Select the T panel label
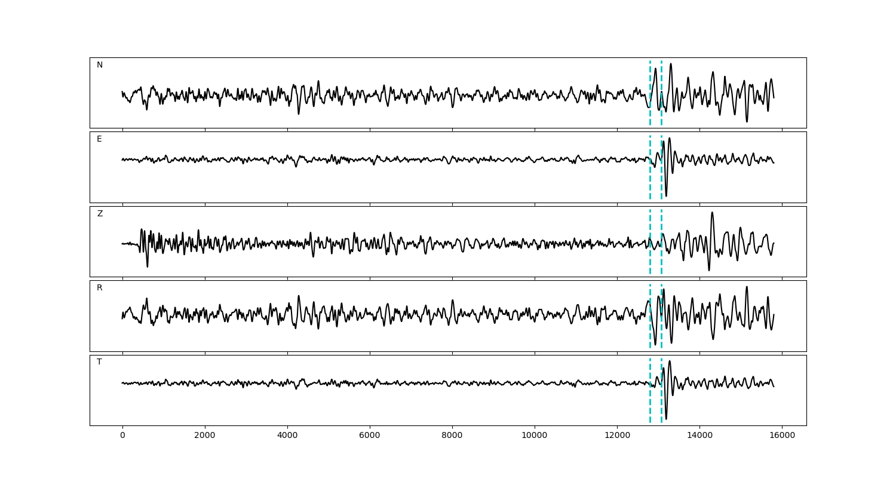The width and height of the screenshot is (896, 478). [x=99, y=362]
